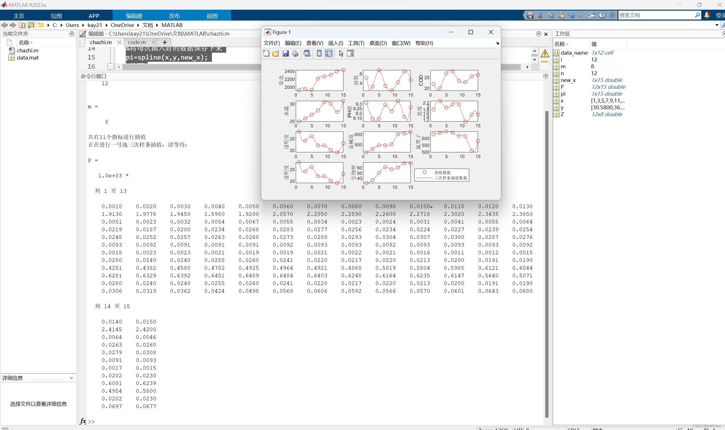Open the 插入(I) menu in Figure 1
Screen dimensions: 725x430
pyautogui.click(x=336, y=43)
